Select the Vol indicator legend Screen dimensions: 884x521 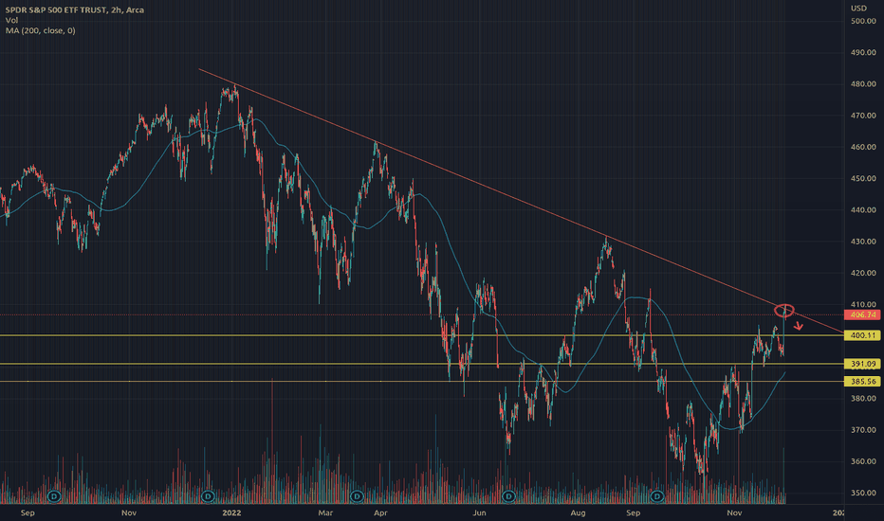(x=11, y=20)
